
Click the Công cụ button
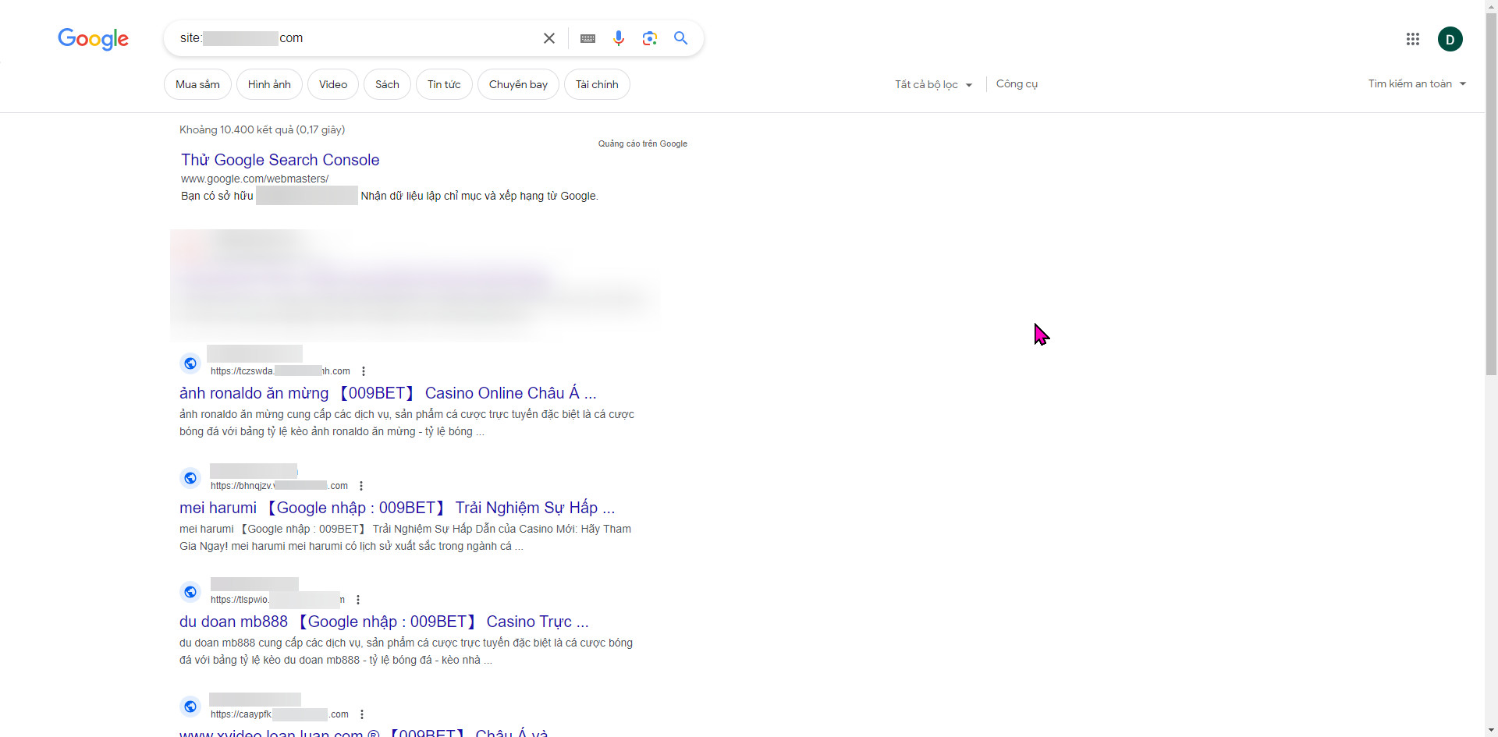coord(1017,83)
